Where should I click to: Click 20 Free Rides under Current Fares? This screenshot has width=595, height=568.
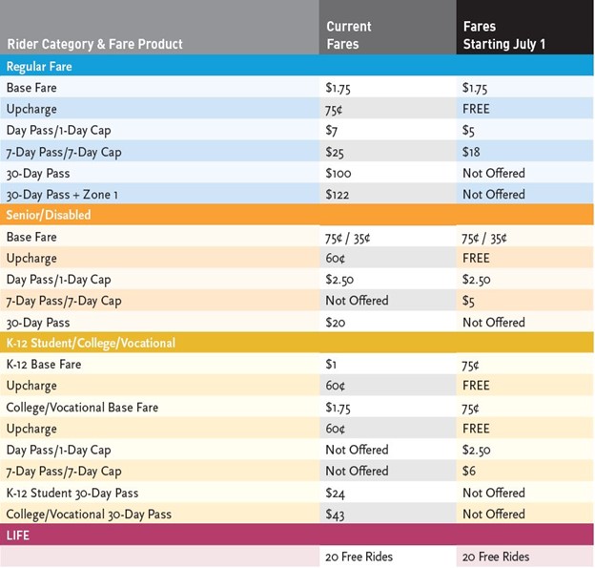click(x=359, y=557)
